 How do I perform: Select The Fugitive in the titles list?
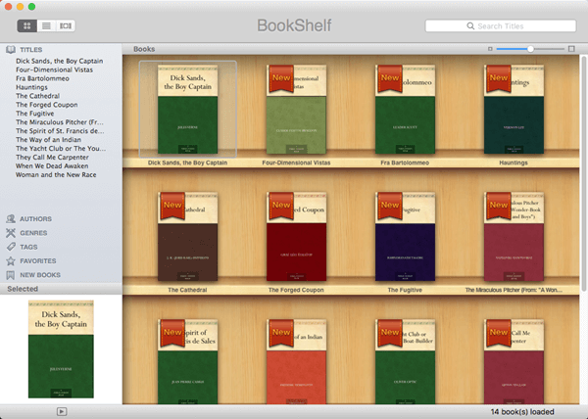(35, 114)
